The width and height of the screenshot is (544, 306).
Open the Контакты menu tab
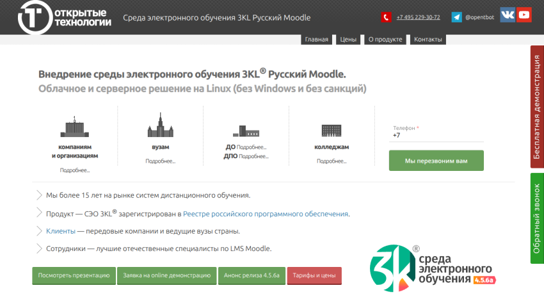[428, 40]
